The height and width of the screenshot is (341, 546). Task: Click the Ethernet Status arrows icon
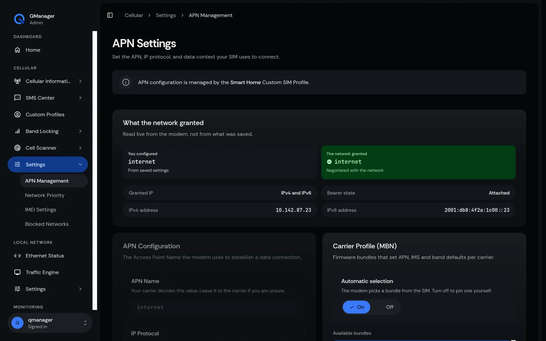17,256
